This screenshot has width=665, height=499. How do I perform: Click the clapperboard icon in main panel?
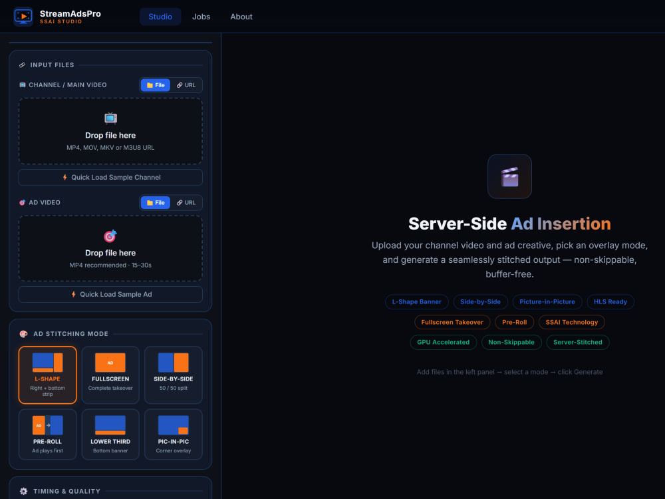point(510,176)
